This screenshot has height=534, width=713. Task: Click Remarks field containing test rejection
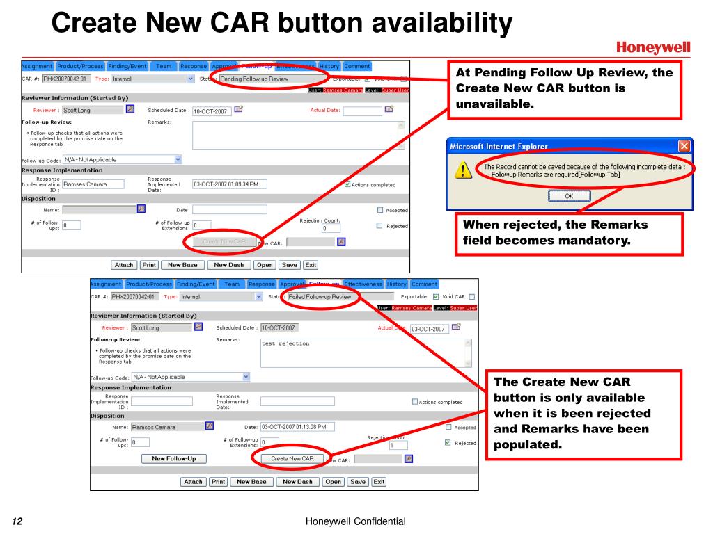(366, 353)
